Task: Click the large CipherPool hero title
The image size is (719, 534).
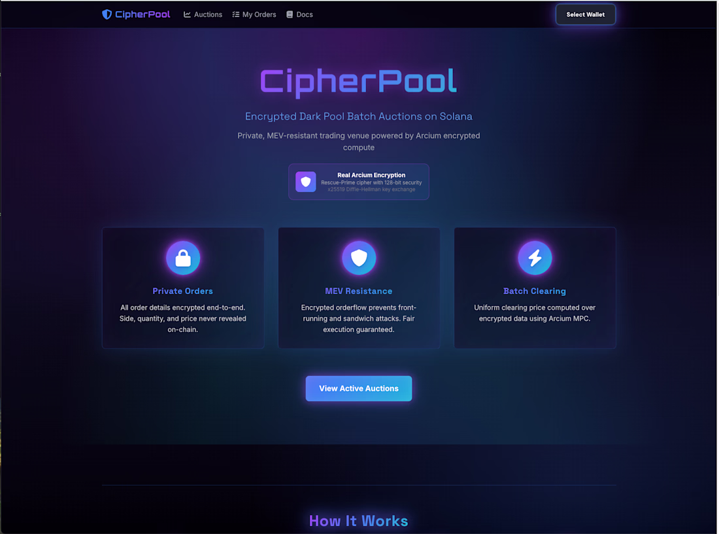Action: click(359, 82)
